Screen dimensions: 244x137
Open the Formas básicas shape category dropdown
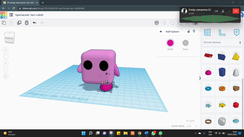222,42
